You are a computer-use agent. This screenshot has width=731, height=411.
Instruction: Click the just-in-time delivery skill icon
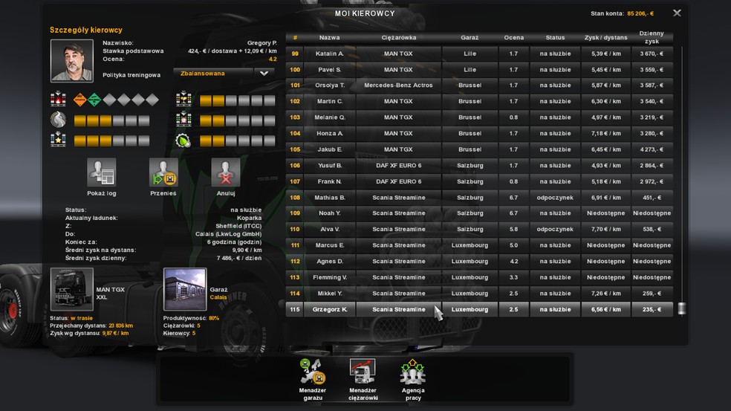coord(183,120)
